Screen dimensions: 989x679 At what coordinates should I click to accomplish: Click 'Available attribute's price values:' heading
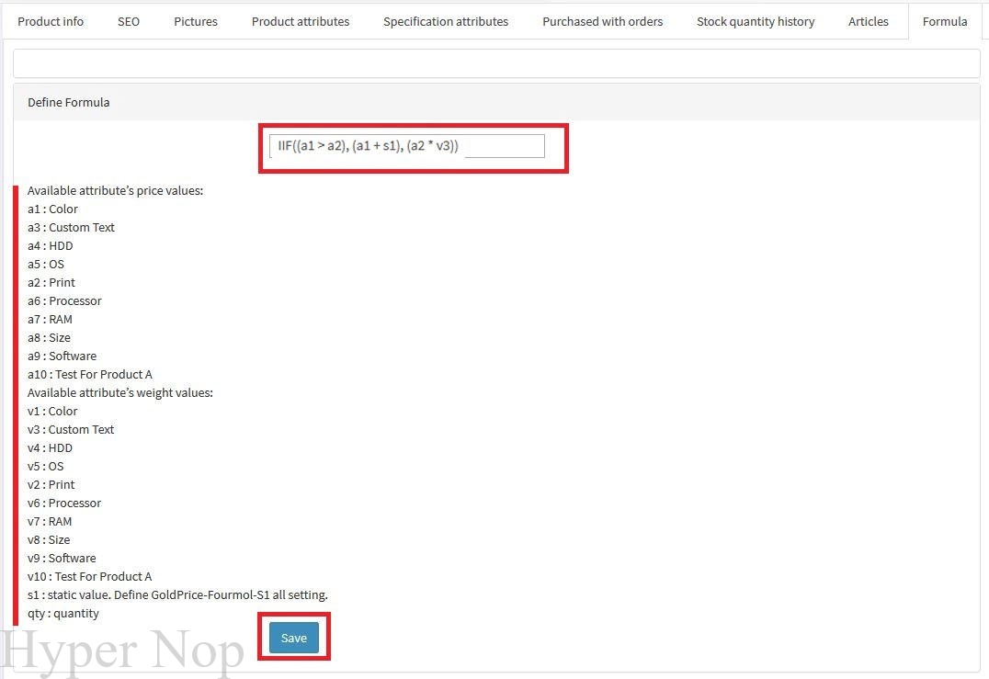(116, 190)
